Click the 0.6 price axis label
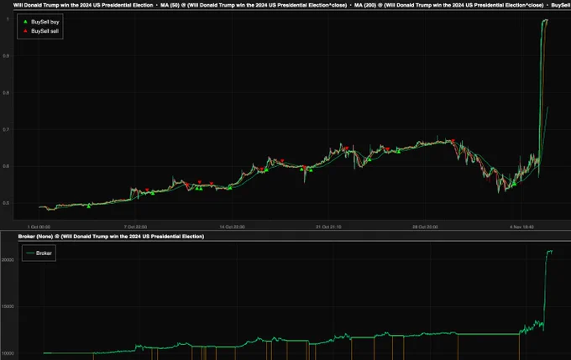571x360 pixels. (x=6, y=166)
